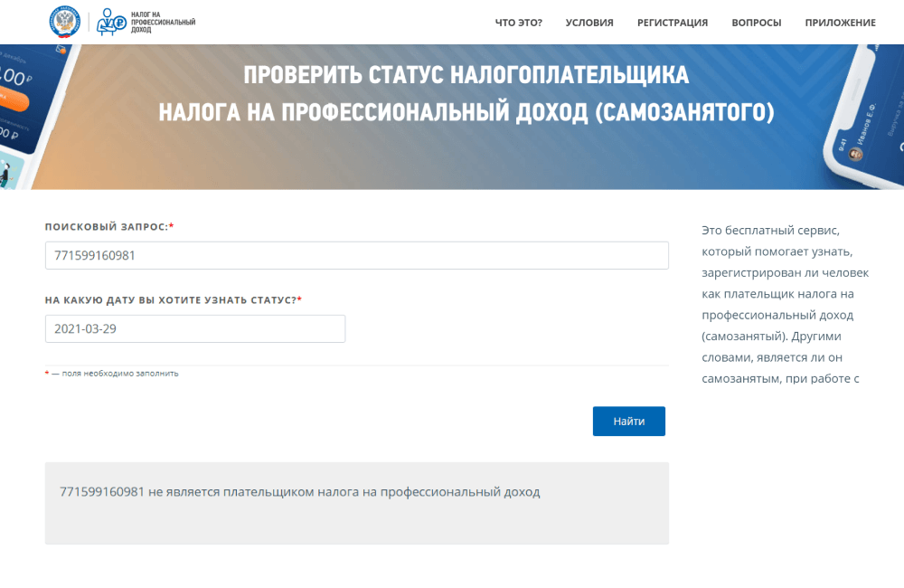The width and height of the screenshot is (904, 588).
Task: Open the «ВОПРОСЫ» navigation item
Action: (756, 23)
